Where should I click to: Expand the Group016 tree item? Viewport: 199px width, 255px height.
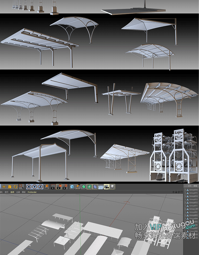point(185,190)
